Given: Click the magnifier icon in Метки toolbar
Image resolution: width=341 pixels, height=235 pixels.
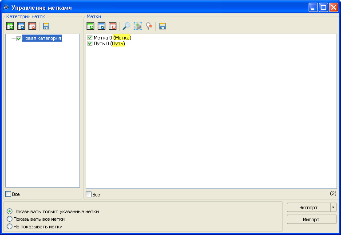Looking at the screenshot, I should pyautogui.click(x=127, y=26).
